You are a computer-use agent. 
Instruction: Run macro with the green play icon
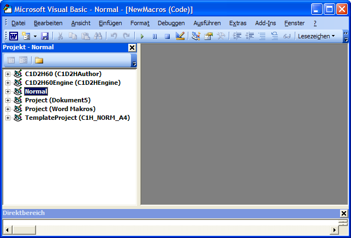142,36
